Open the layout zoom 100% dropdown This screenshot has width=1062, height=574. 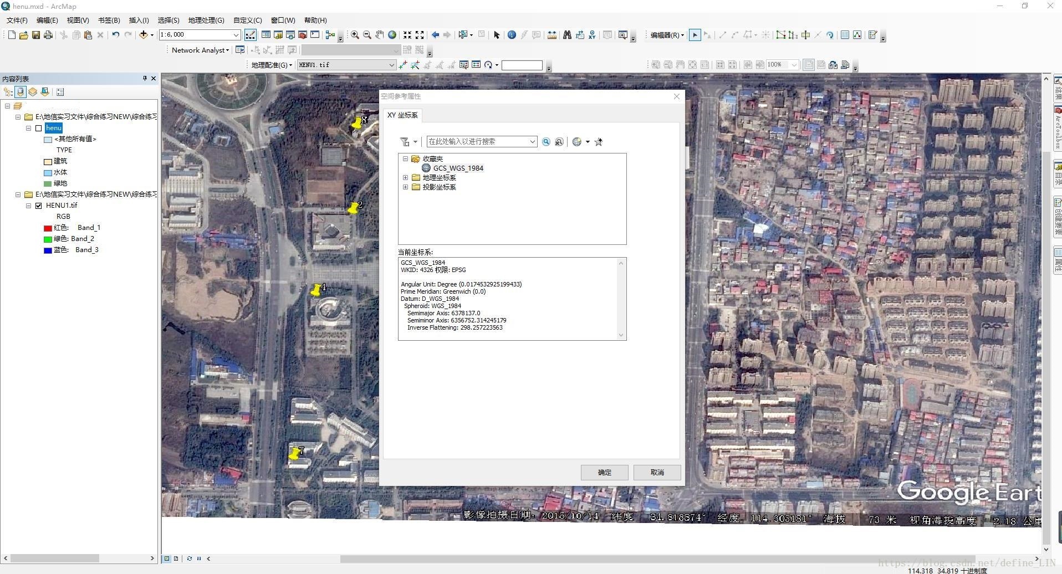pos(794,65)
